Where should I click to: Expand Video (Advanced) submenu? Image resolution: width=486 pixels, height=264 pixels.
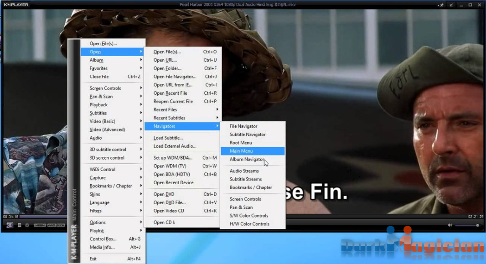coord(113,129)
